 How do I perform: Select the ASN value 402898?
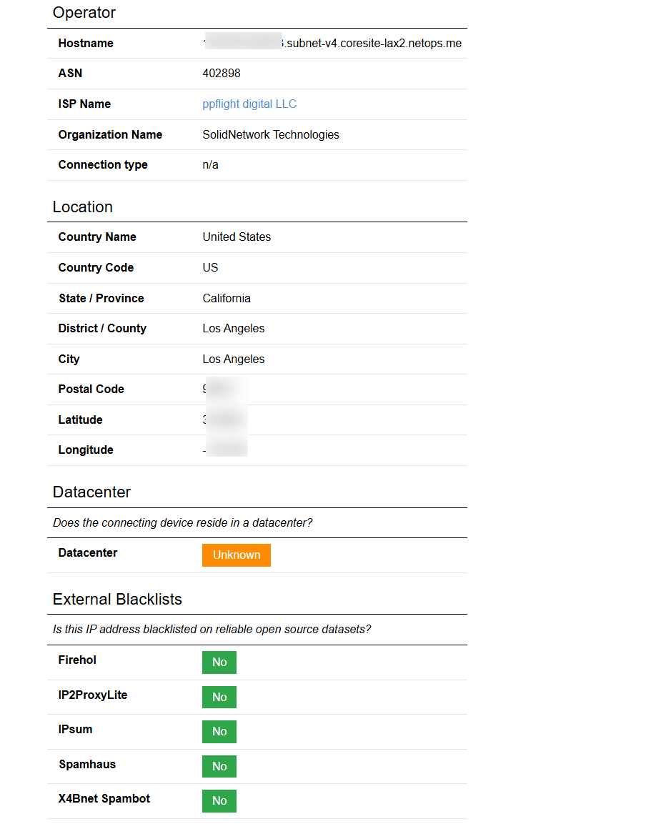[222, 74]
